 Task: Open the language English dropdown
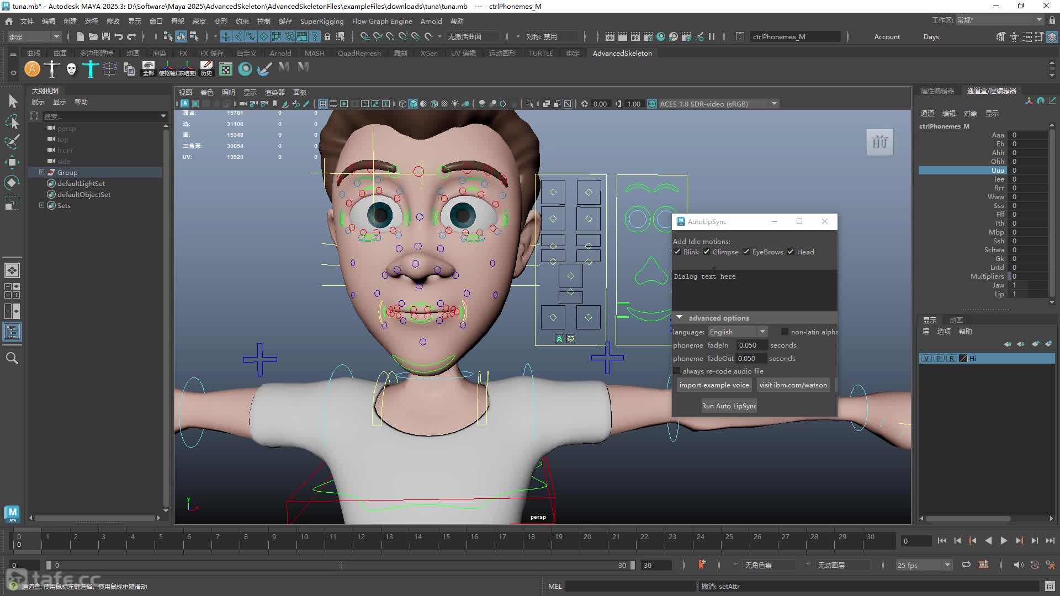[738, 332]
